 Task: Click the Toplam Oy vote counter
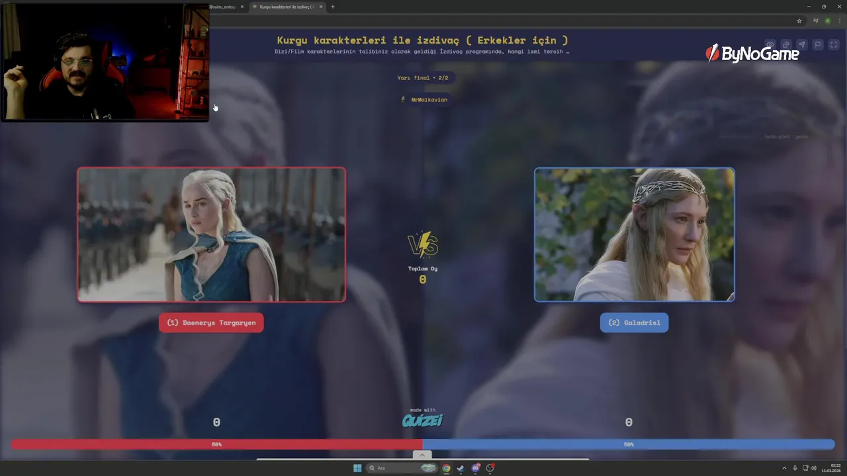423,275
